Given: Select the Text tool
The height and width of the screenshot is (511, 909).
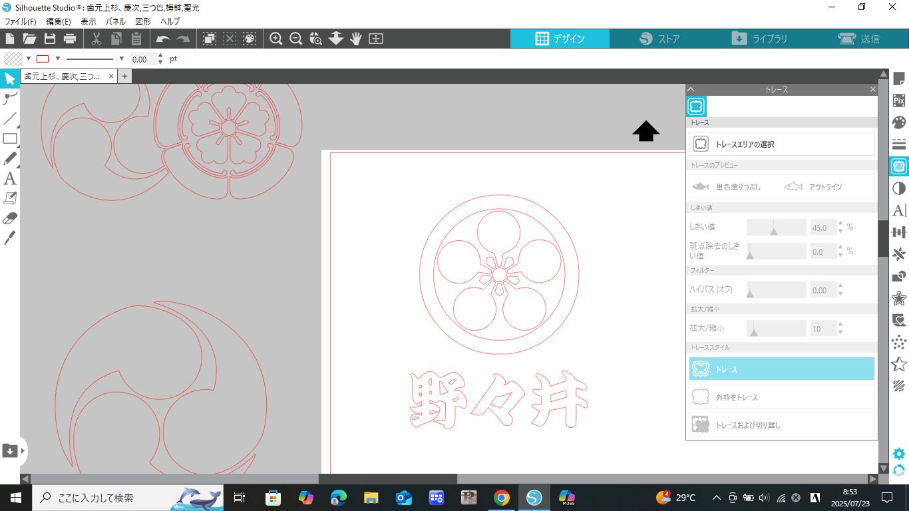Looking at the screenshot, I should pos(9,178).
